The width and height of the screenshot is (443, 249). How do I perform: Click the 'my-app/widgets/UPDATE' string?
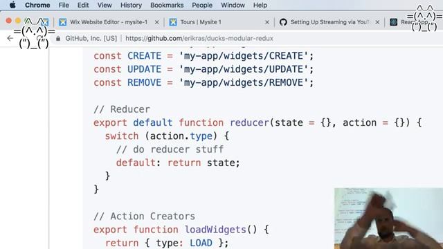243,69
